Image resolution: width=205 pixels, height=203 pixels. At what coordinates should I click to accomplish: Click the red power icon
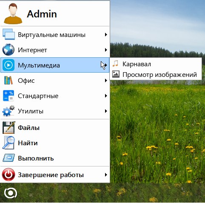[x=9, y=175]
